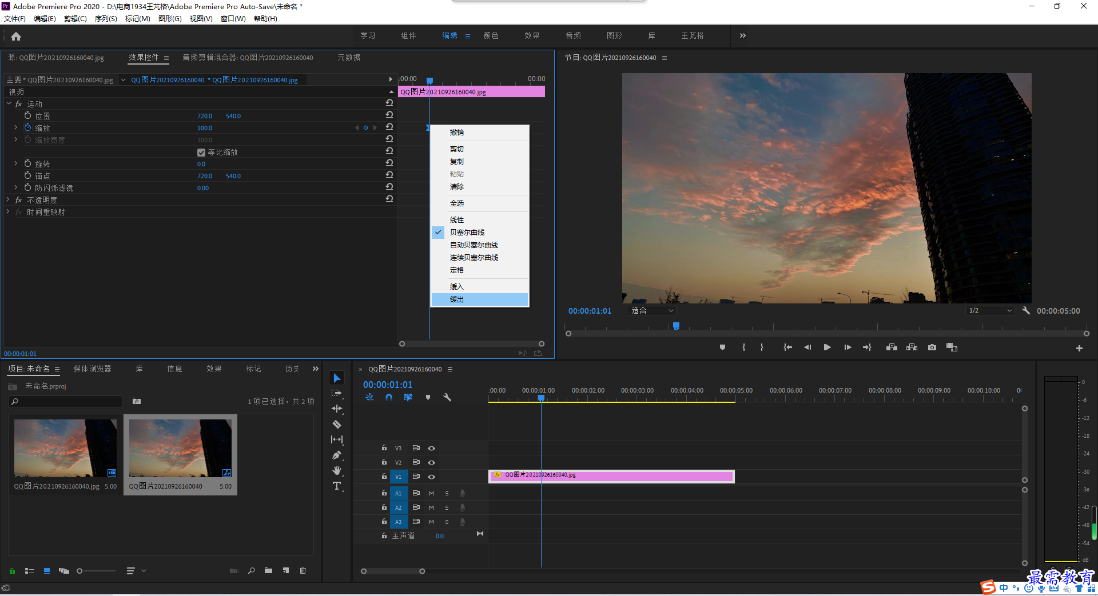Click the position X value 720.0
Screen dimensions: 1098x596
pos(205,116)
